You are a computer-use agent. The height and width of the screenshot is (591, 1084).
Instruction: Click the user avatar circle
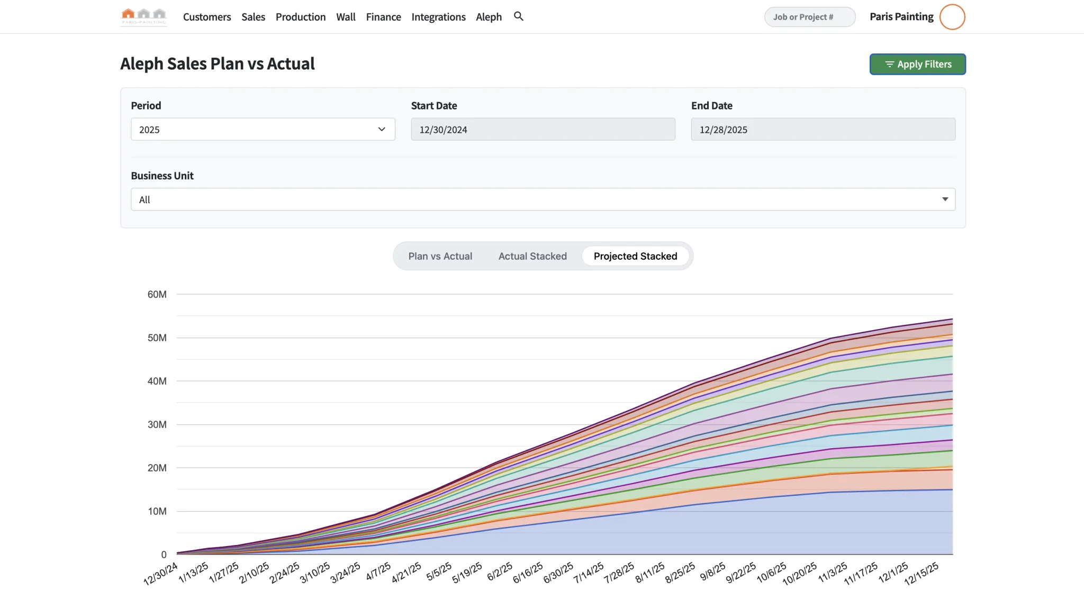952,16
